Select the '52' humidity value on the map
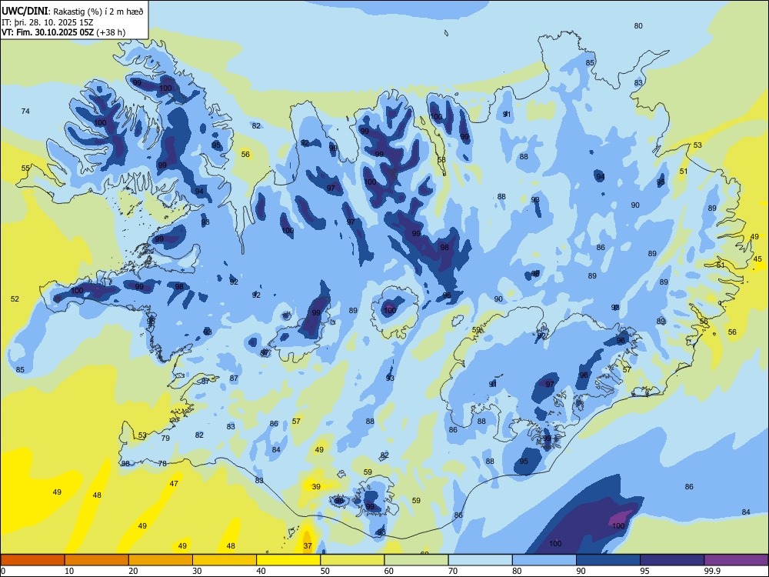 pos(15,299)
